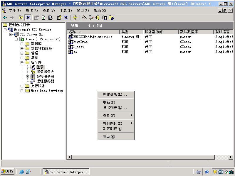Collapse the Microsoft SQL Servers node
This screenshot has height=176, width=235.
[5, 30]
